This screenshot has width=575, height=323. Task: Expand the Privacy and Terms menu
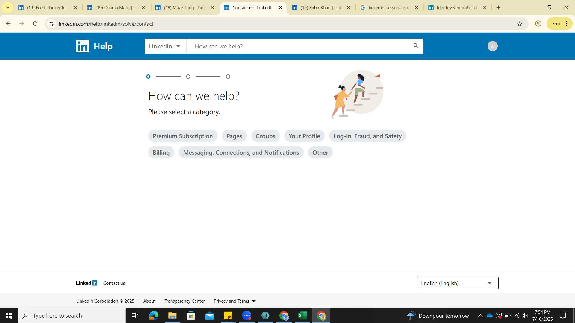tap(235, 301)
